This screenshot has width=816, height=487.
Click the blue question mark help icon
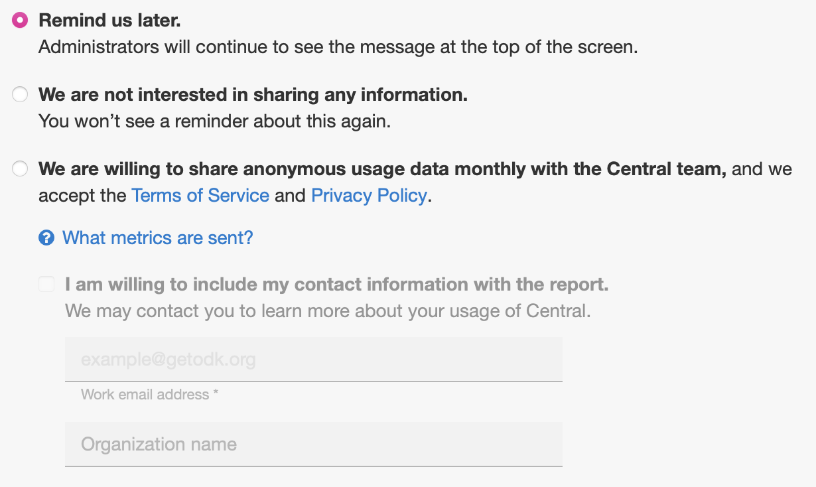coord(46,238)
